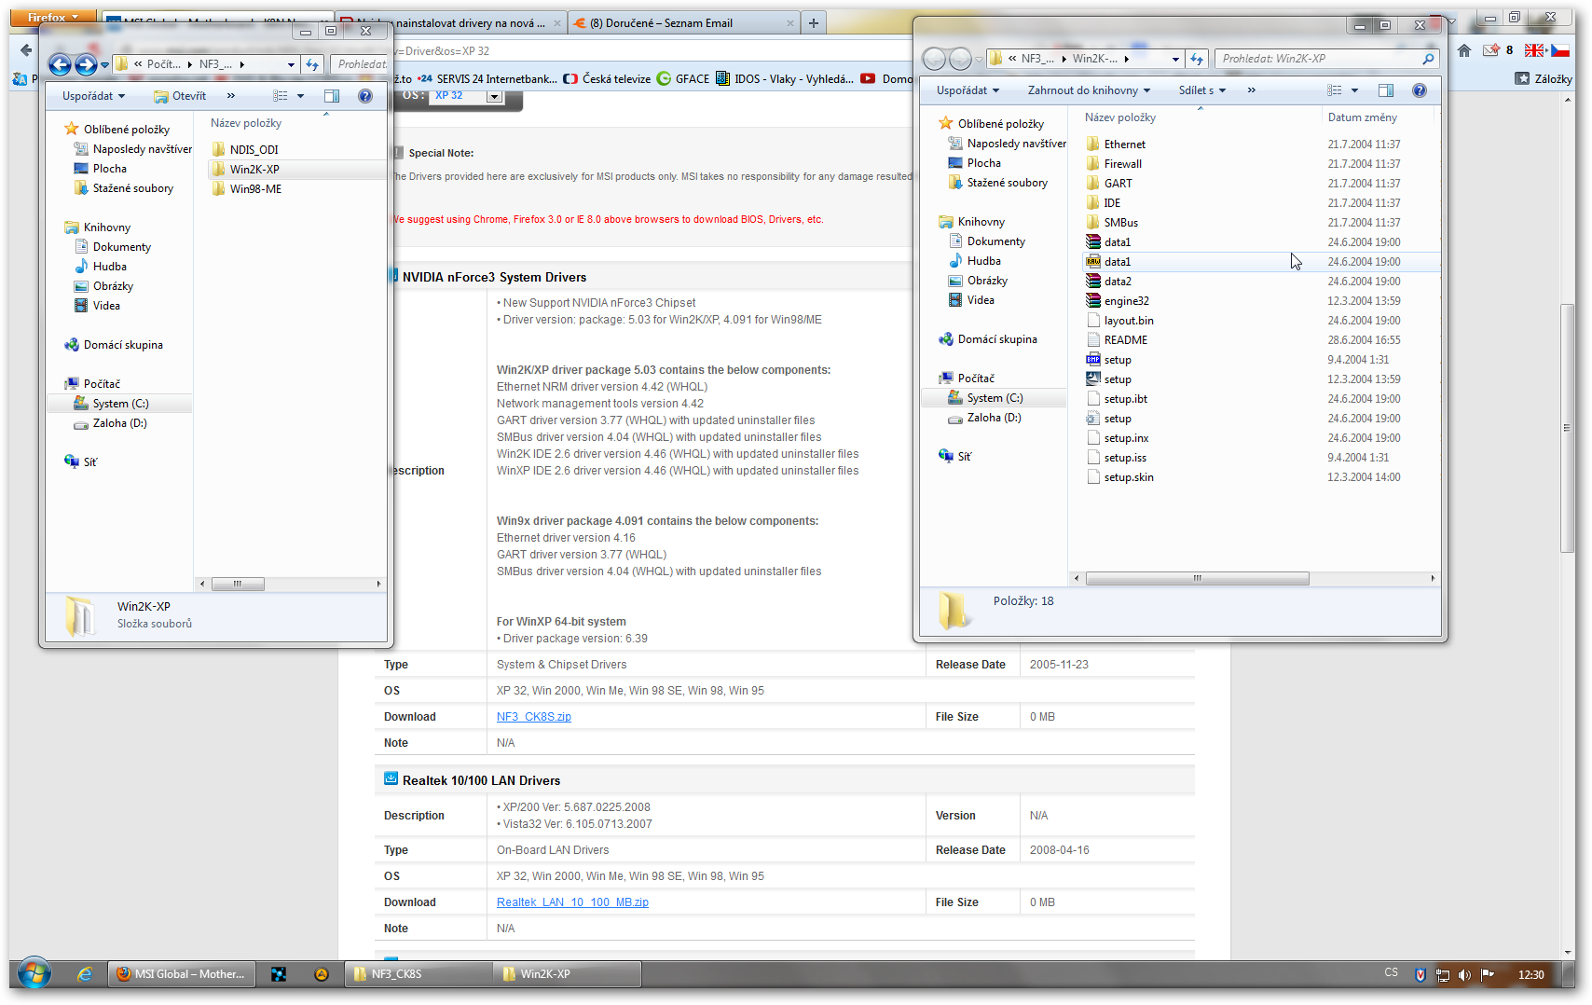The image size is (1592, 1005).
Task: Download the Realtek_LAN_10_100_MB.zip file
Action: tap(572, 902)
